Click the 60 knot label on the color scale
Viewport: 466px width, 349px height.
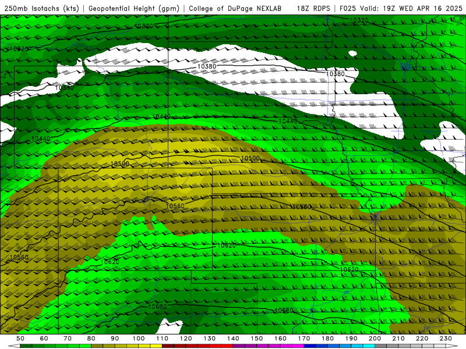pyautogui.click(x=44, y=339)
